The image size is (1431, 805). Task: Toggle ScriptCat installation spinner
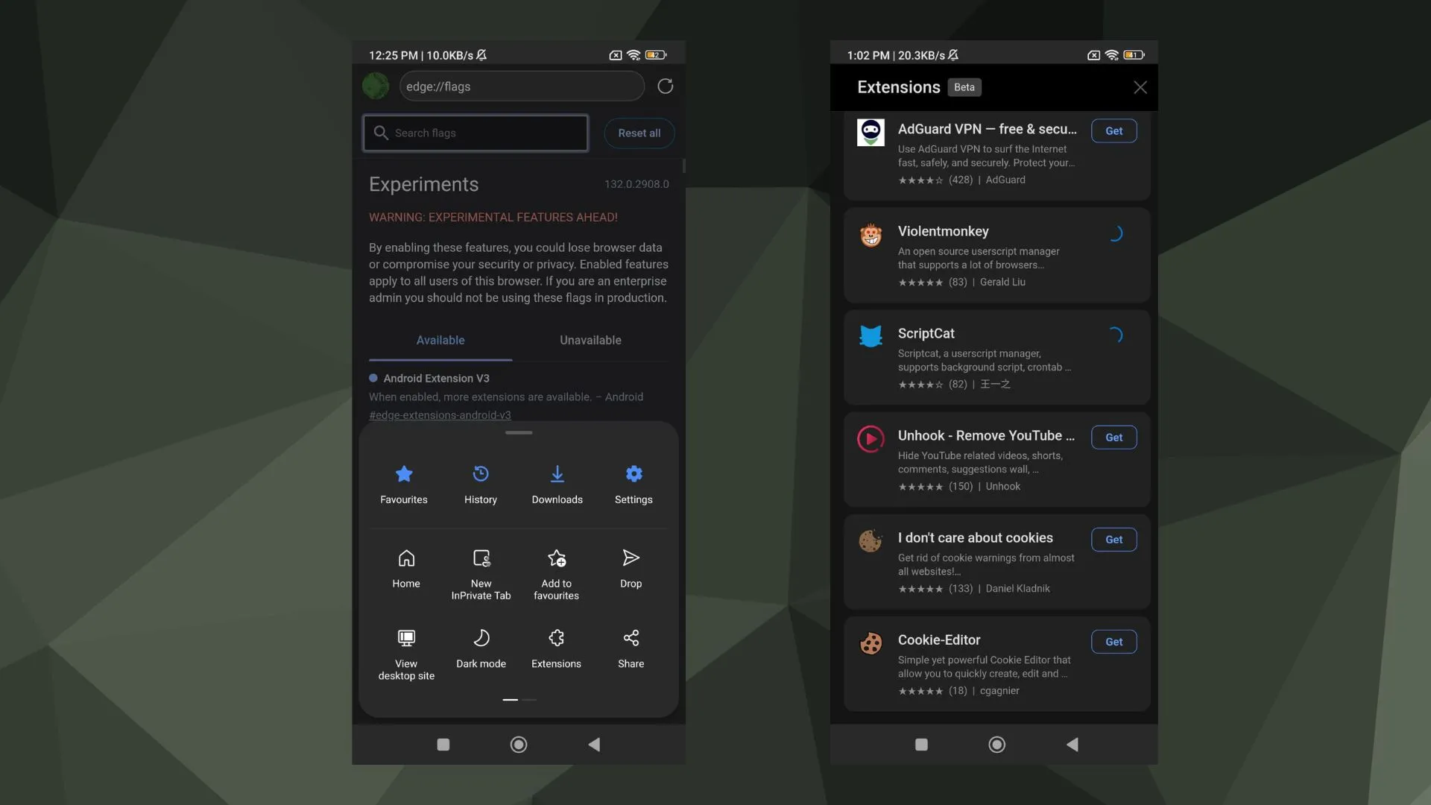click(1114, 334)
